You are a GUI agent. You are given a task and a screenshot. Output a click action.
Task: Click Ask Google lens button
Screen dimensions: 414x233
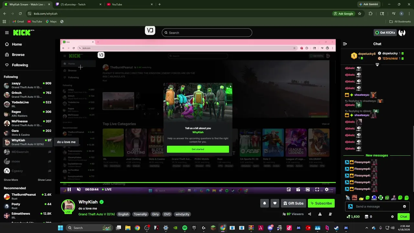coord(343,14)
